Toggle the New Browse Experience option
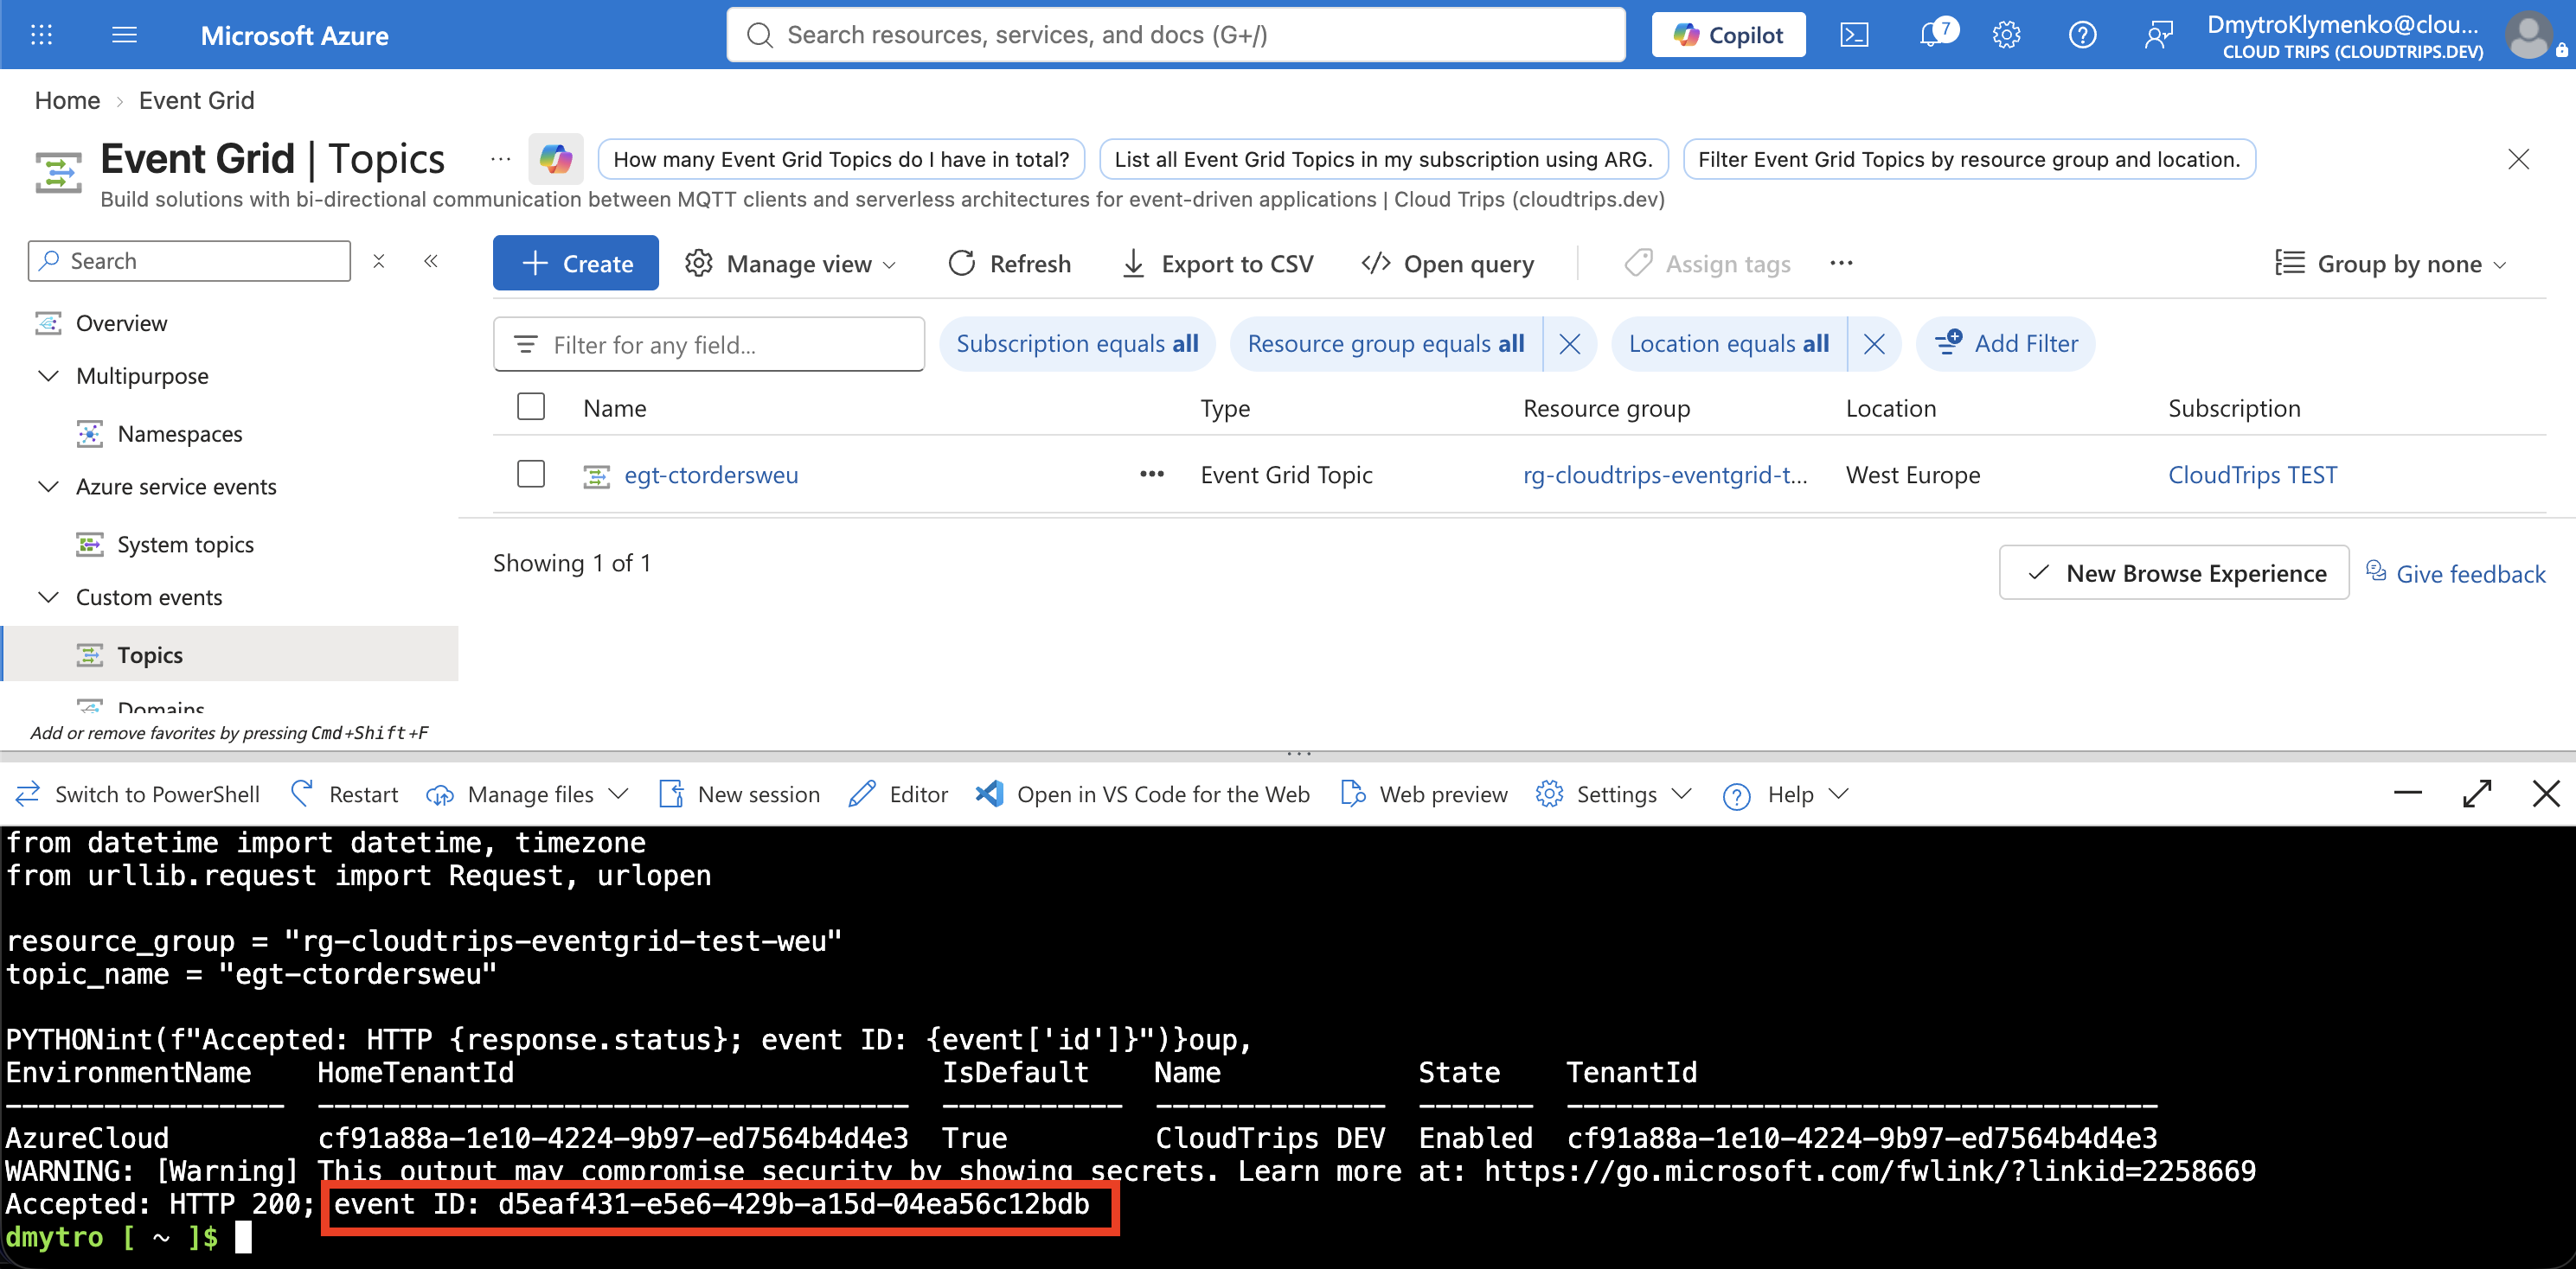2576x1269 pixels. click(2174, 572)
